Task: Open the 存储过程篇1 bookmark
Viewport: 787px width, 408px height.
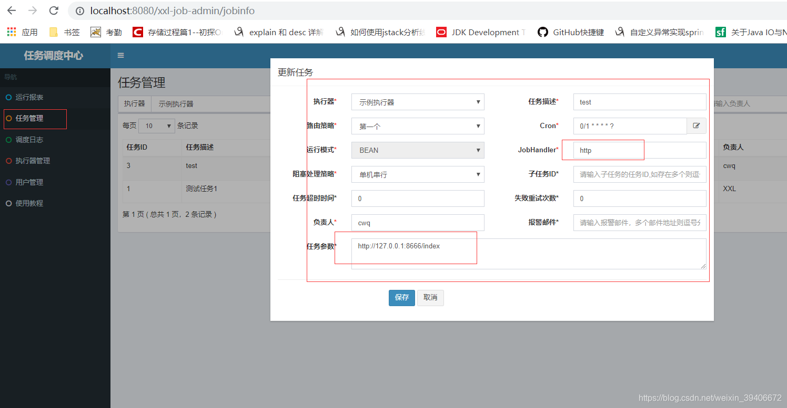Action: (177, 33)
